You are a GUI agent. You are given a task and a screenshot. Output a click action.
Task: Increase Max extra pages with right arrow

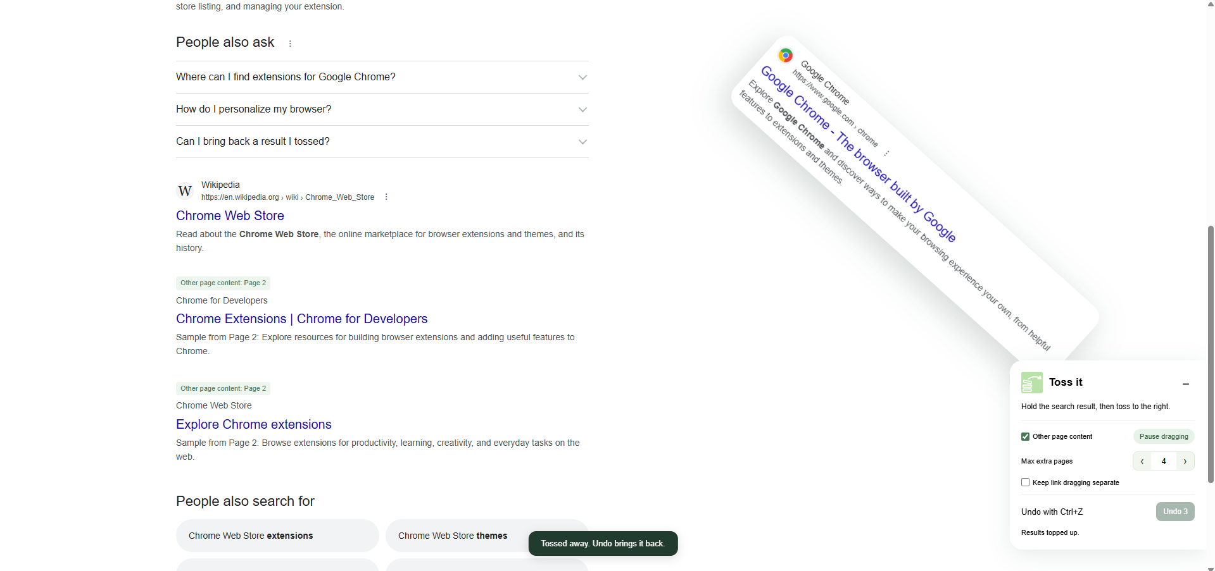(x=1185, y=461)
